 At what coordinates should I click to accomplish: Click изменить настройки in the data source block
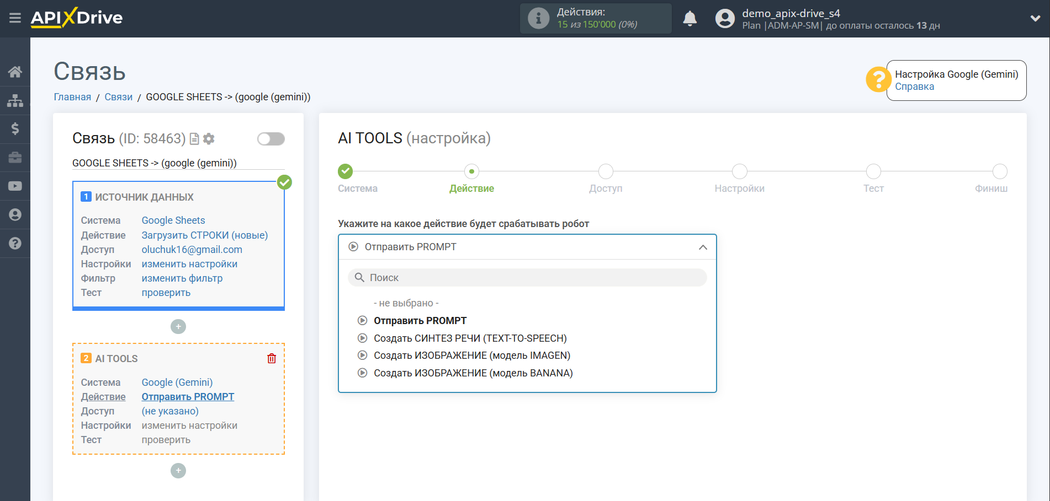189,264
